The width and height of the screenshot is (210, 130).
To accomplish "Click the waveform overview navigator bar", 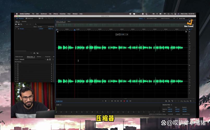I will point(122,25).
